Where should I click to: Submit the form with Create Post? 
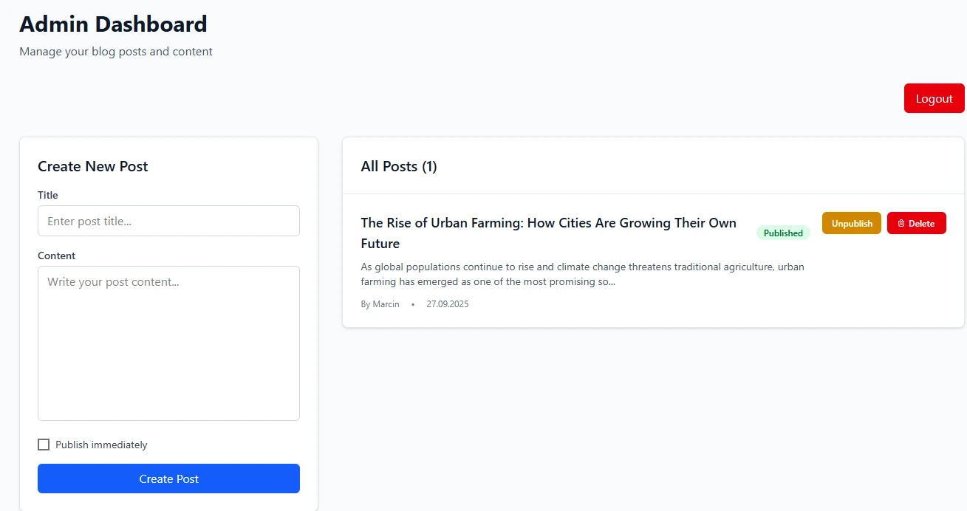coord(168,479)
